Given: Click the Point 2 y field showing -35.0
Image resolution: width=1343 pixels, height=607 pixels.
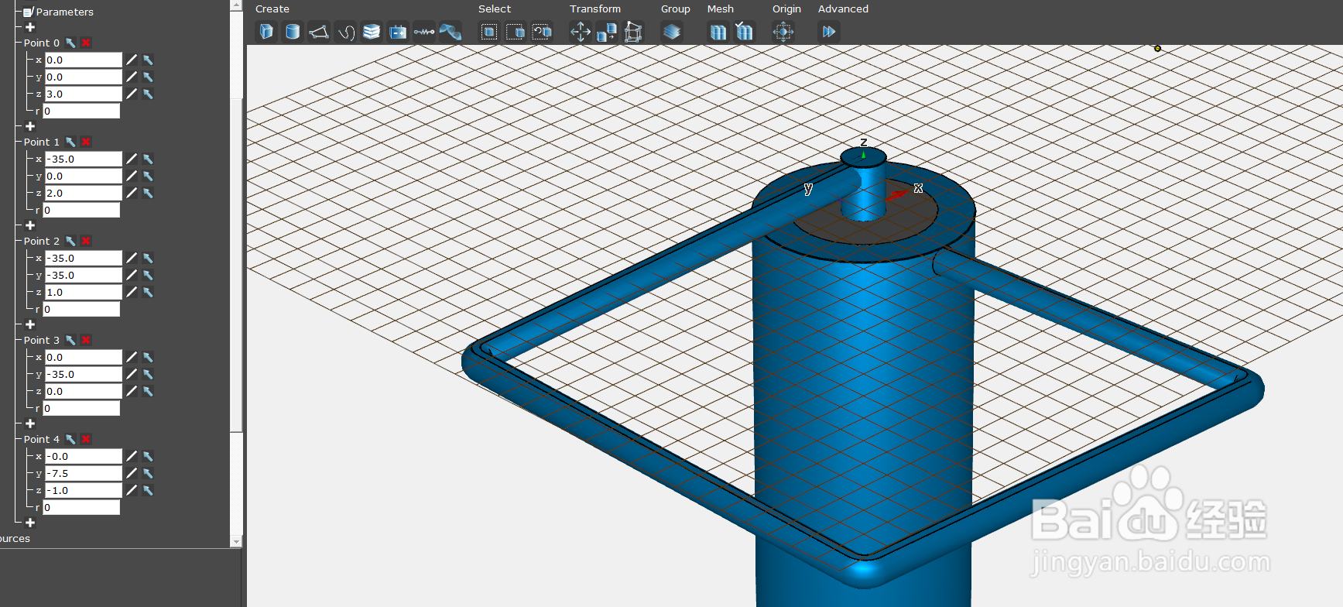Looking at the screenshot, I should click(83, 275).
